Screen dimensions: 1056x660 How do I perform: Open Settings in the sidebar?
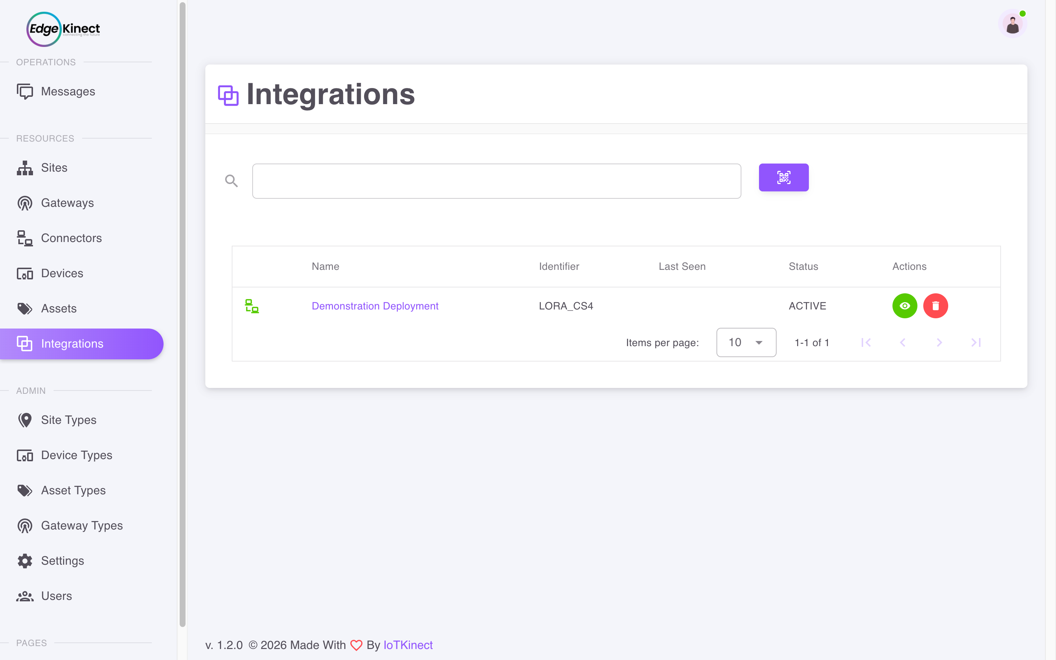[82, 561]
